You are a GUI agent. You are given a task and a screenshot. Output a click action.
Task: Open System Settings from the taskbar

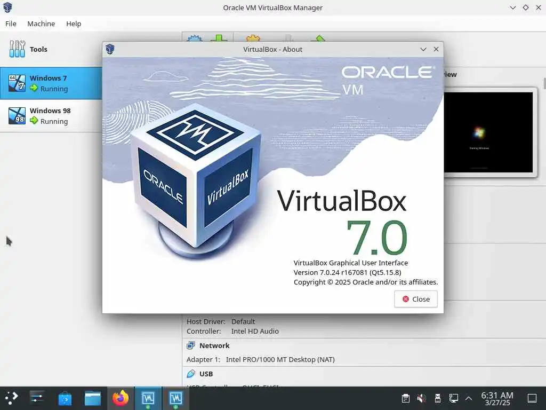37,398
